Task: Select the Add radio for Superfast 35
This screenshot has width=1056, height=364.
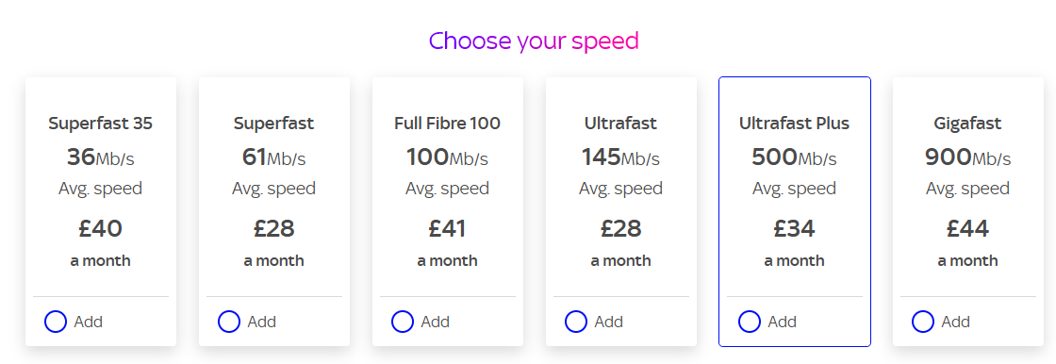Action: click(x=56, y=322)
